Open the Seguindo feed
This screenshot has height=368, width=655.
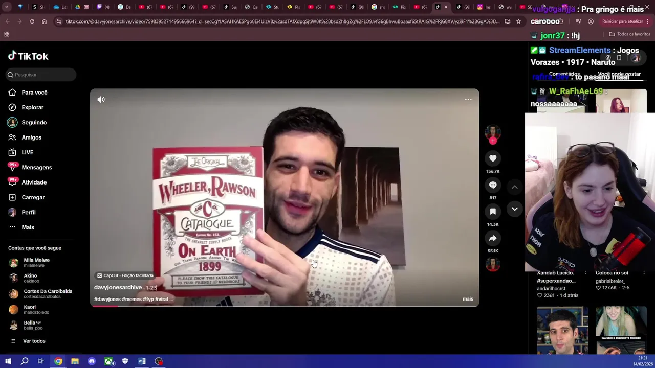click(x=34, y=123)
